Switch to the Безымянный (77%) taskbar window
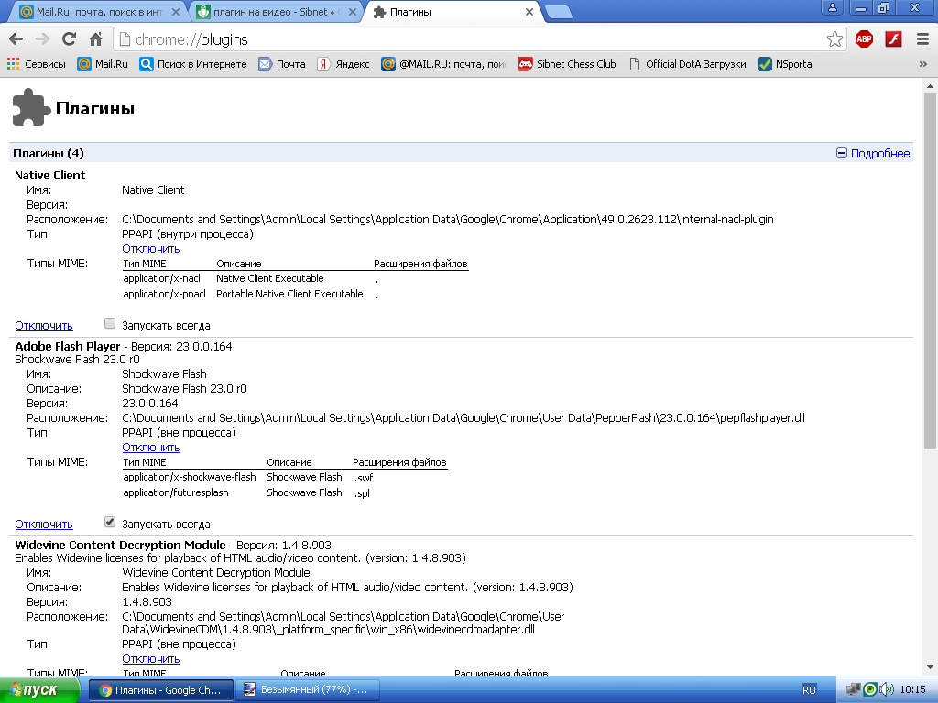The height and width of the screenshot is (703, 938). click(x=306, y=690)
